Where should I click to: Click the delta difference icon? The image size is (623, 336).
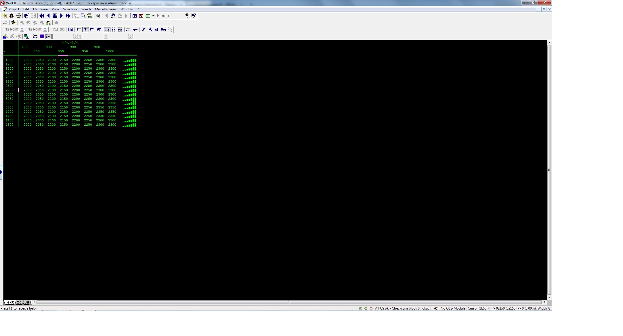(150, 30)
